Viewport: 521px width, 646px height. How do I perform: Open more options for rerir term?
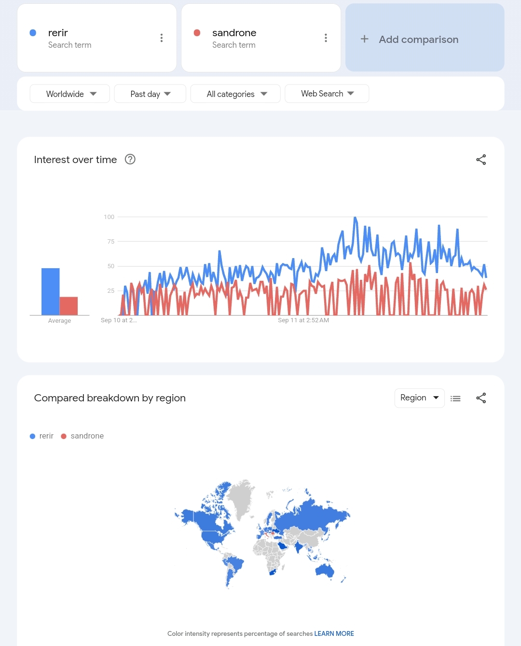pos(162,38)
